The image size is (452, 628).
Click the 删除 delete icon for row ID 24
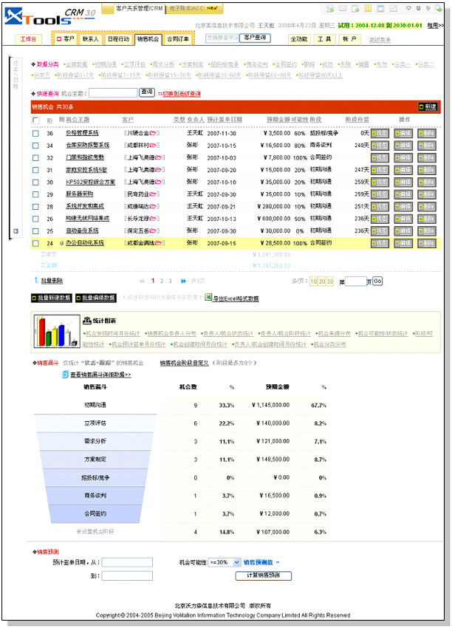pos(427,243)
